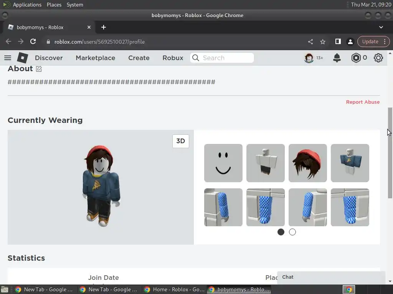
Task: Click the show desktop taskbar icon
Action: (5, 289)
